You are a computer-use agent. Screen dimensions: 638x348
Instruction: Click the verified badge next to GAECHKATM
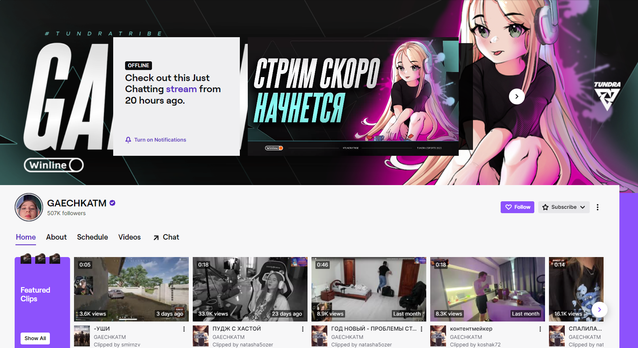coord(112,203)
